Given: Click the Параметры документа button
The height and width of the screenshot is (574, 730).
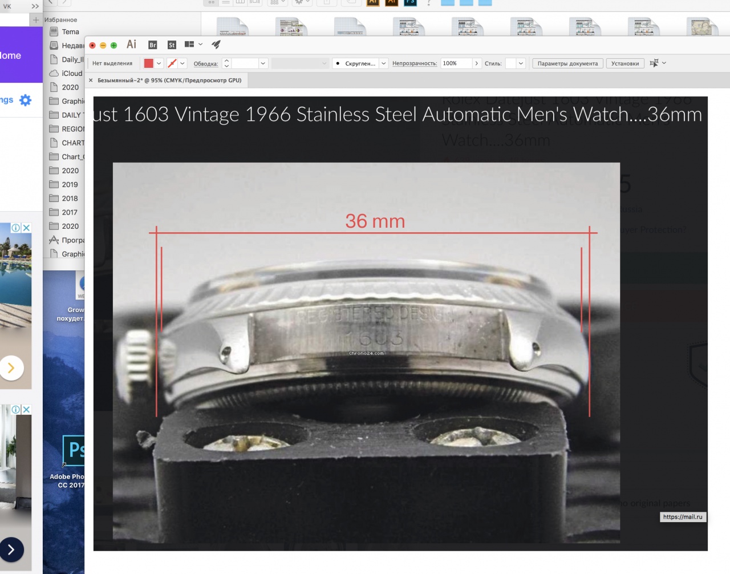Looking at the screenshot, I should click(x=567, y=63).
